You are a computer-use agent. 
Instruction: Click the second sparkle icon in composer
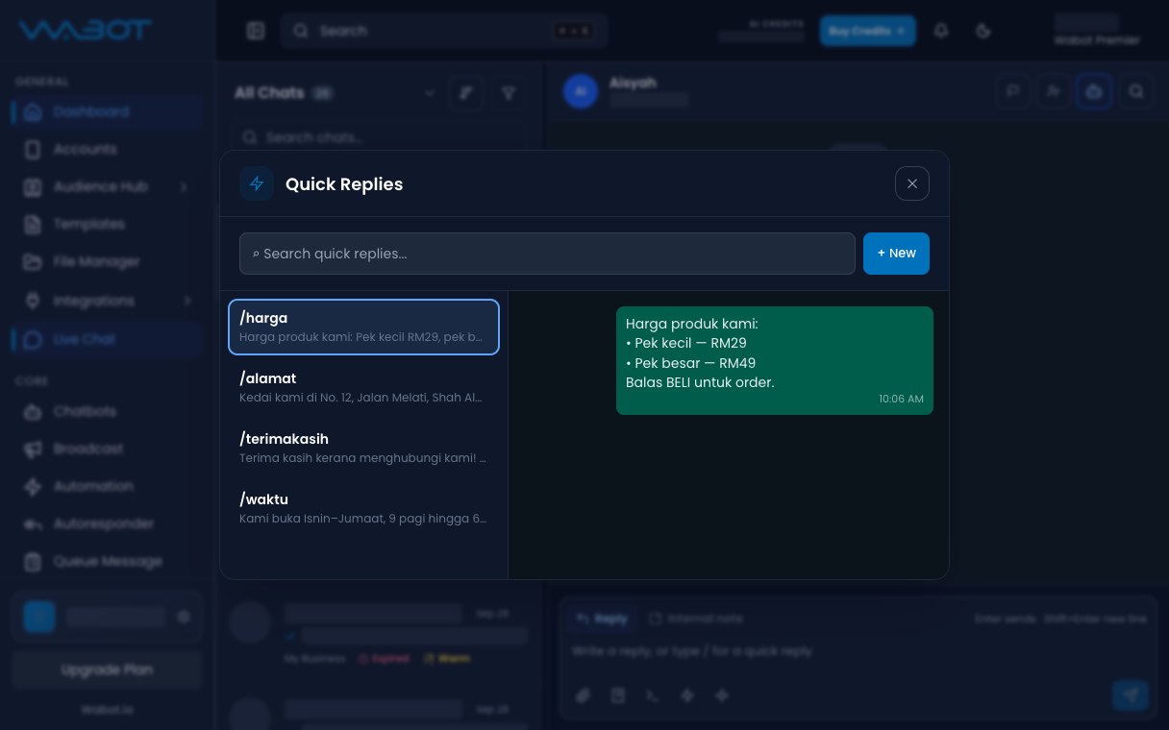tap(722, 695)
